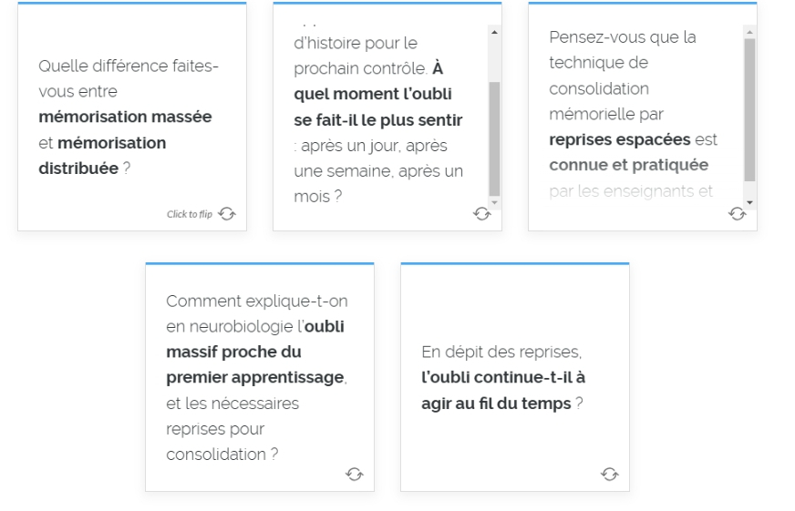Viewport: 795px width, 511px height.
Task: Click the 'reprises espacées' bold text
Action: click(x=620, y=139)
